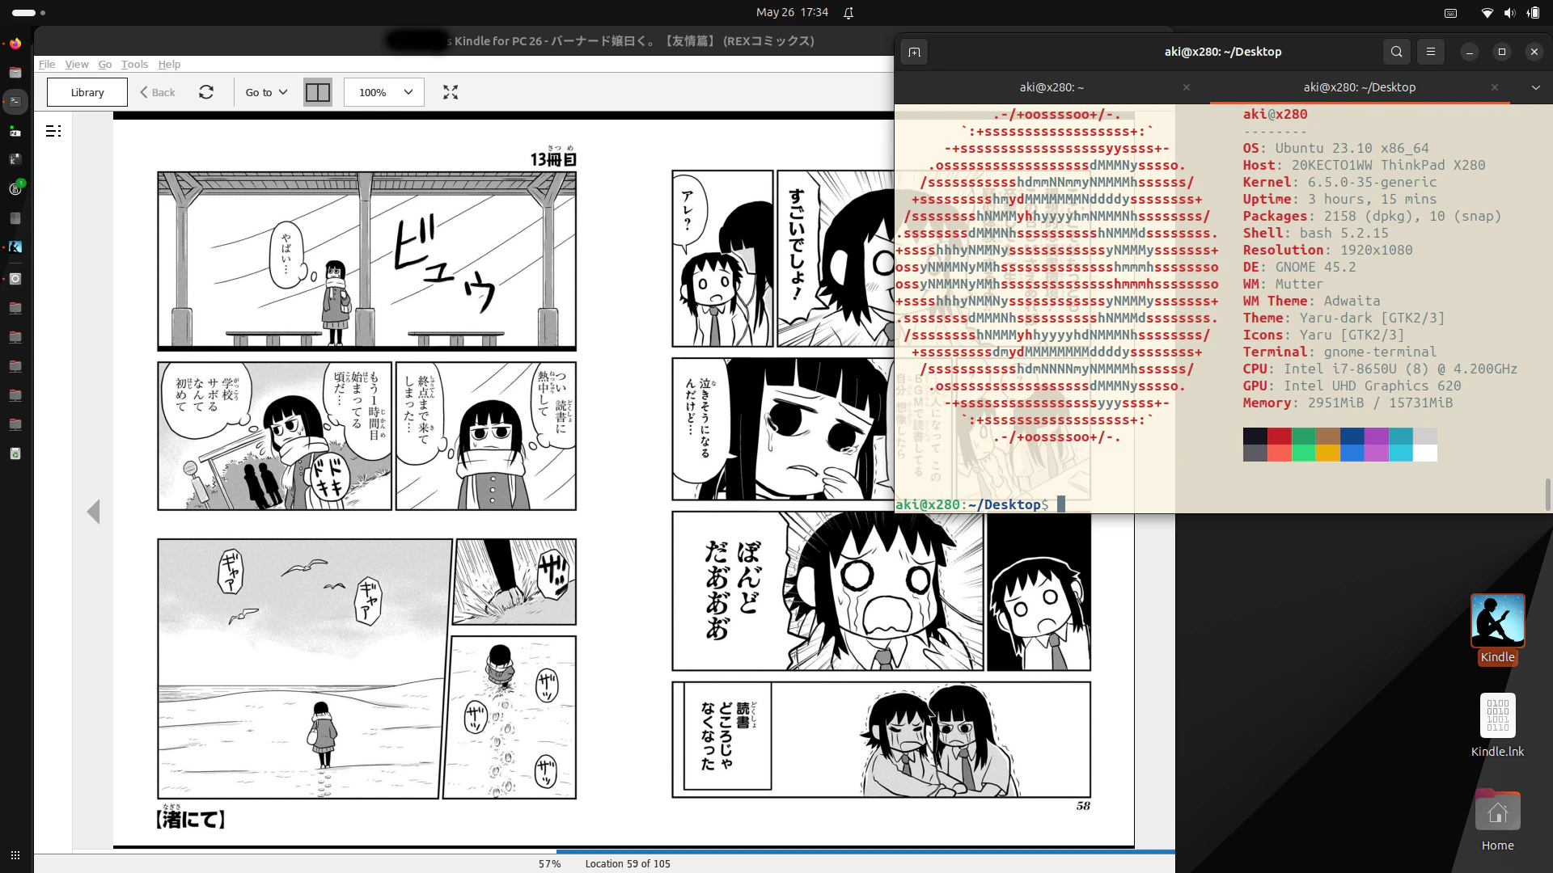Open Wi-Fi network indicator in top bar

pos(1487,12)
